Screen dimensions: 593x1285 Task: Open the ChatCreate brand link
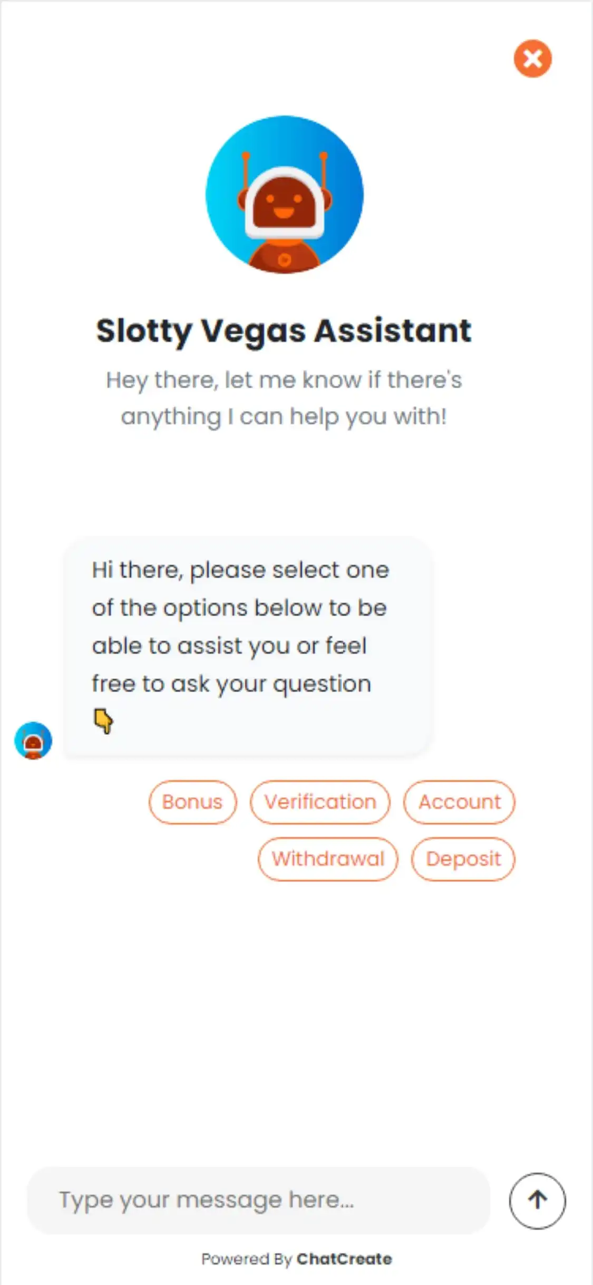click(x=344, y=1259)
